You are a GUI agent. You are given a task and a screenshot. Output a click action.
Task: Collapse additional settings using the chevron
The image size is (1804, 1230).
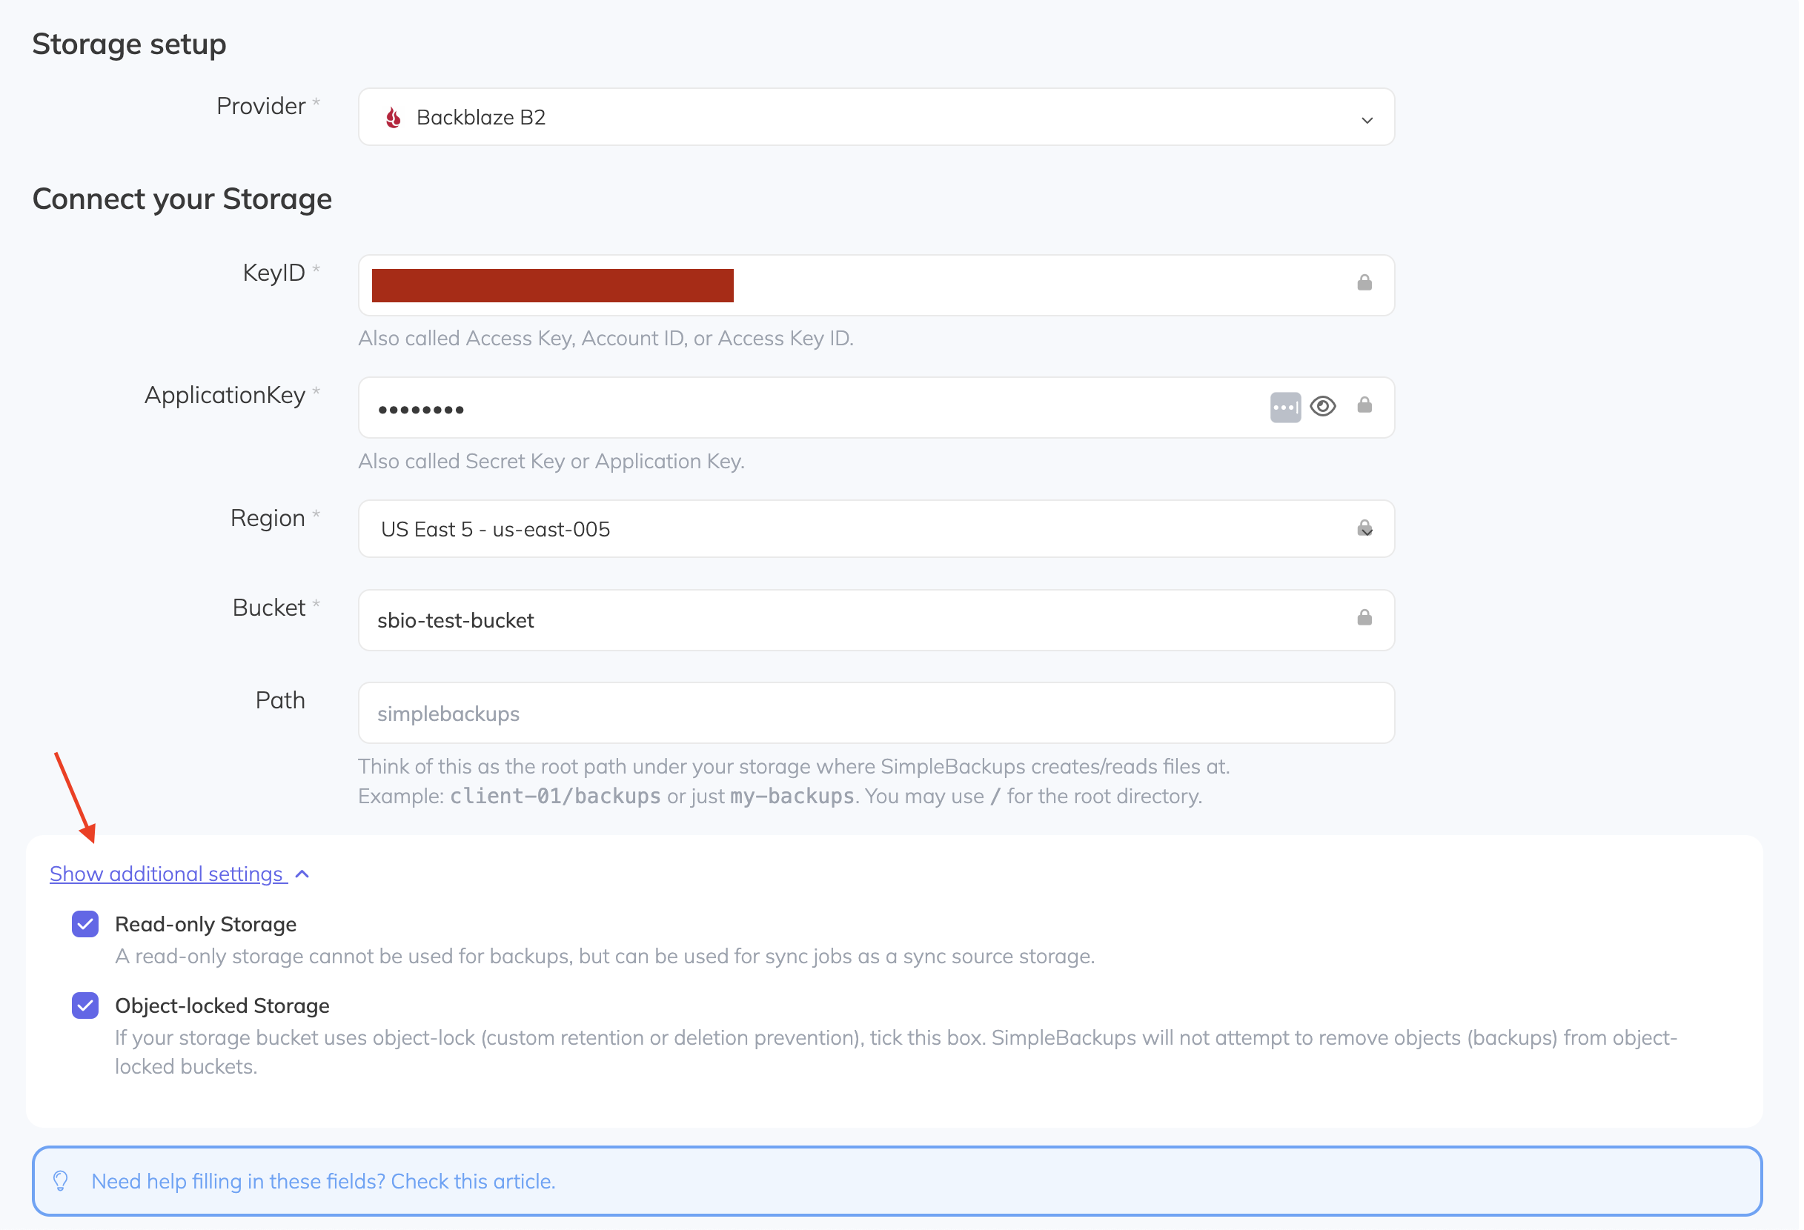302,874
